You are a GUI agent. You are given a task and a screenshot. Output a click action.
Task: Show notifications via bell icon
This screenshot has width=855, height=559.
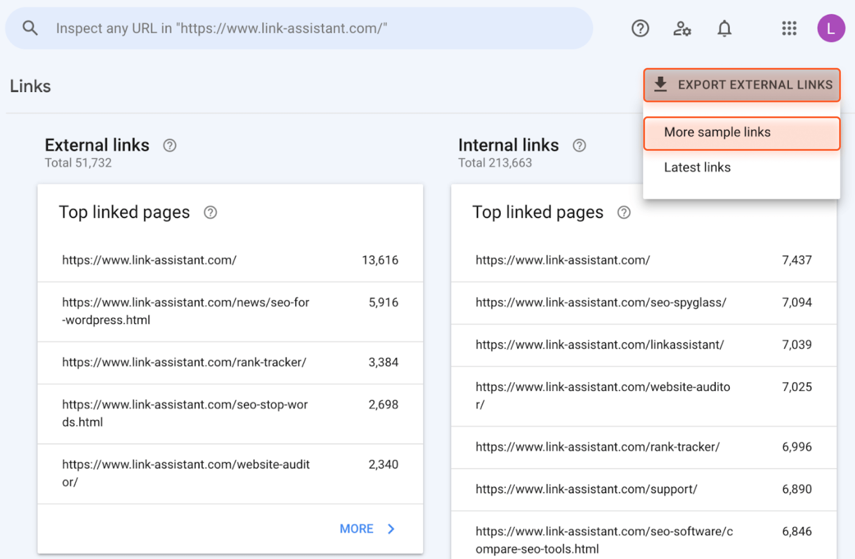[x=724, y=29]
